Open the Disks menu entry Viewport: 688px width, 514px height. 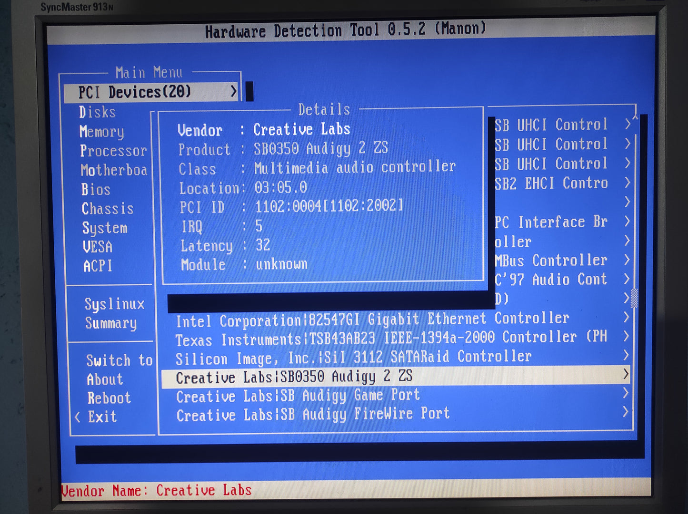pyautogui.click(x=98, y=112)
